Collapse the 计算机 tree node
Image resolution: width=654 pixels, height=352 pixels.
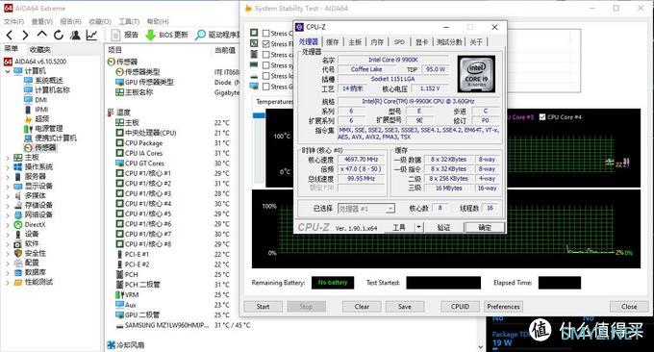8,71
